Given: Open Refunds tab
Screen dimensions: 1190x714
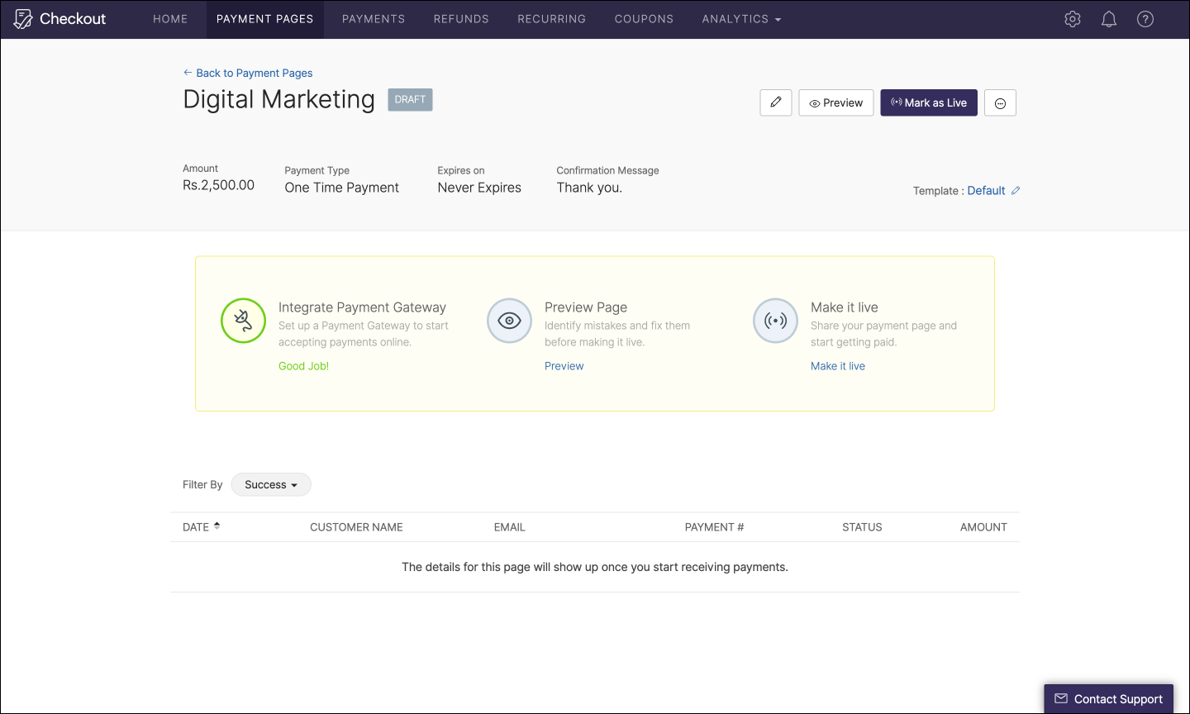Looking at the screenshot, I should [x=461, y=19].
